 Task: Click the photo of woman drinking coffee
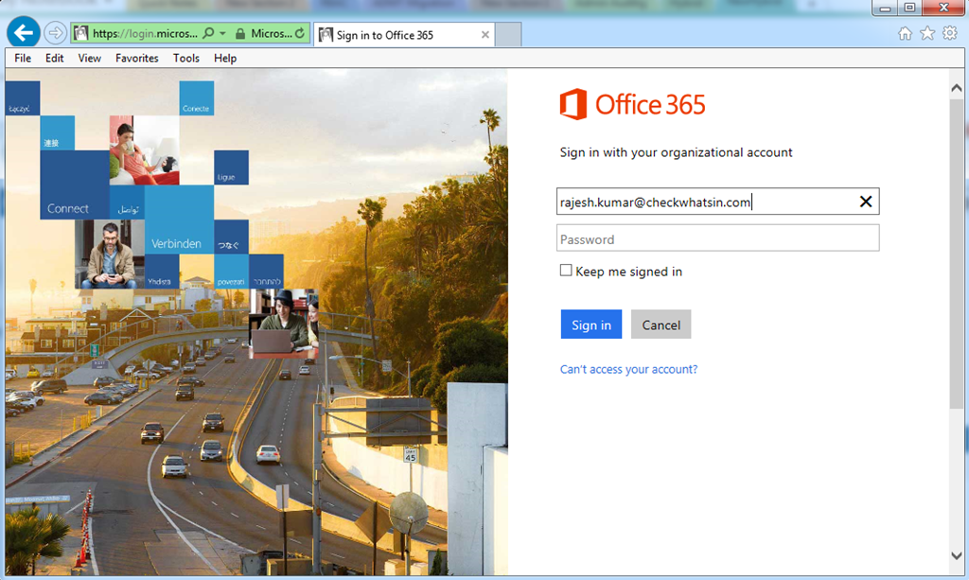145,150
